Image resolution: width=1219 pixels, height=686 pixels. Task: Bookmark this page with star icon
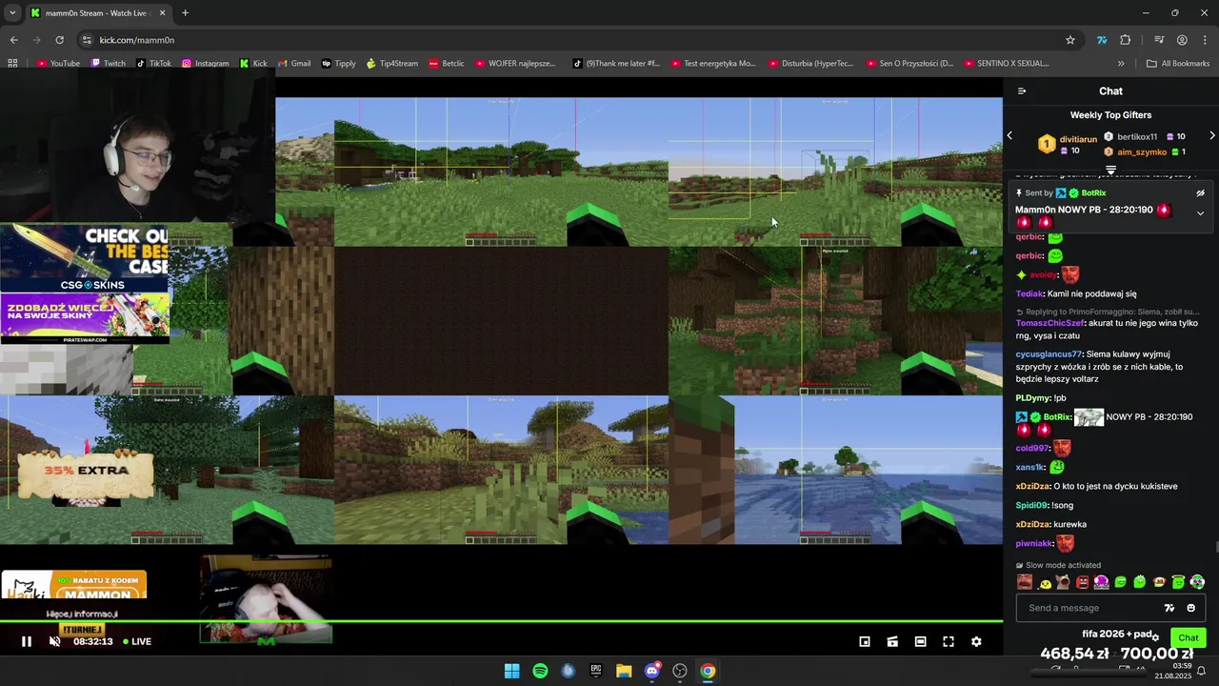[x=1070, y=40]
